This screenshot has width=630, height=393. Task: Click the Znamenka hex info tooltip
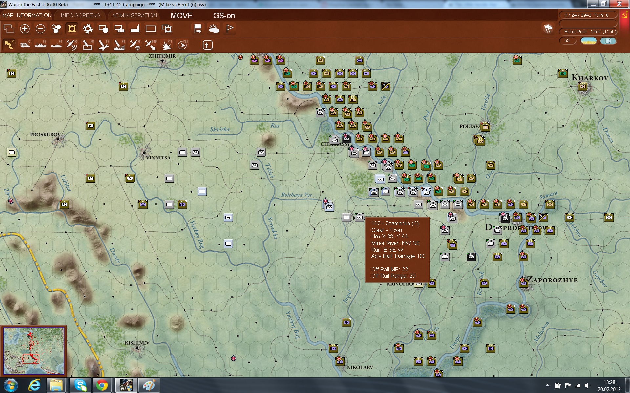point(397,250)
